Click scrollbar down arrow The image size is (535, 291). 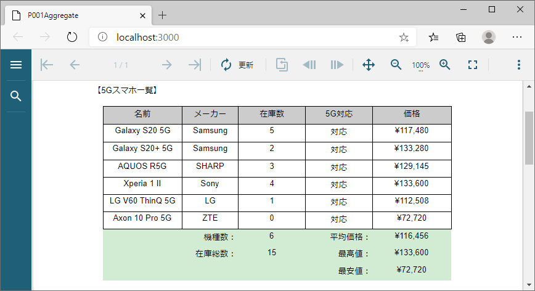[x=529, y=285]
